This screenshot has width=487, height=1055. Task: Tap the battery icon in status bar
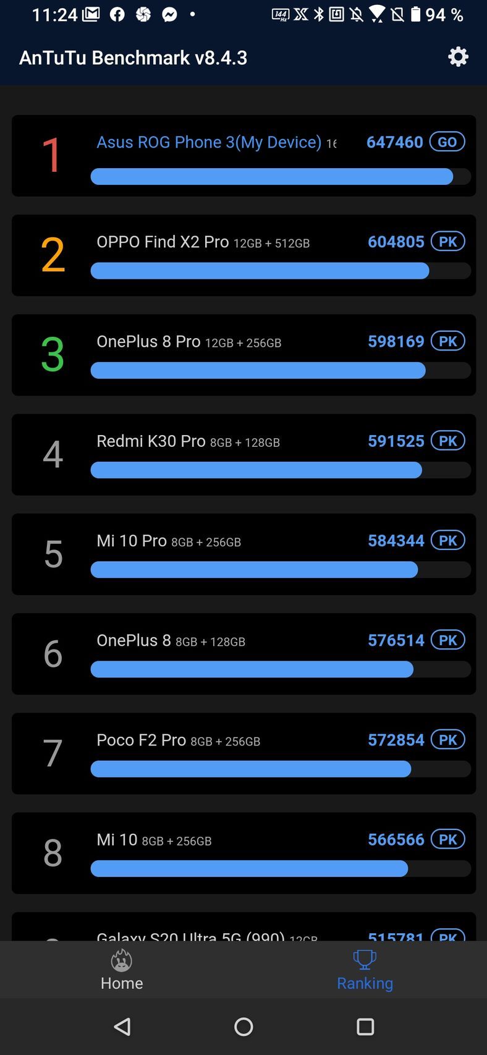coord(417,14)
